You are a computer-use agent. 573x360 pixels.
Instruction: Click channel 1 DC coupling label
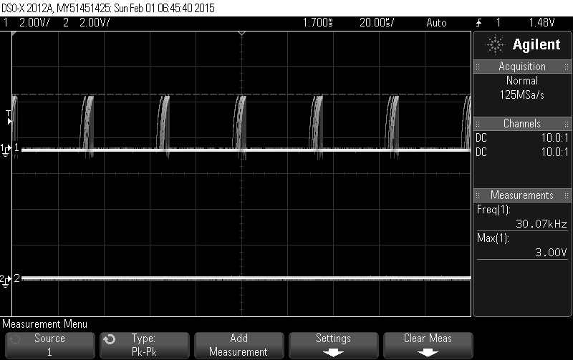click(481, 137)
